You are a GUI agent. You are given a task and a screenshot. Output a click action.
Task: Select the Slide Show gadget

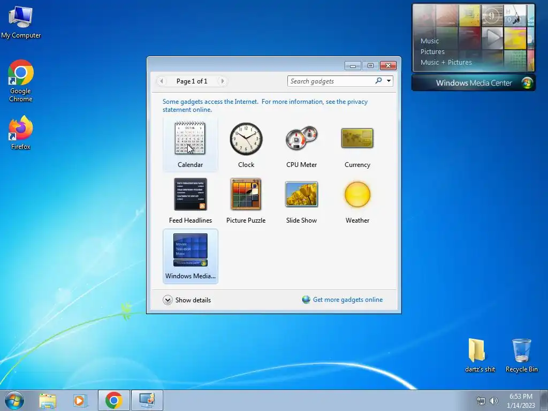pos(302,200)
